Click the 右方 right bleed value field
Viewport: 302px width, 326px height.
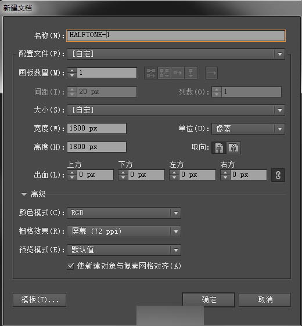pos(249,175)
